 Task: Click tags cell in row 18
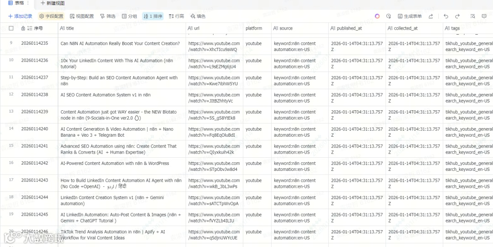(468, 201)
